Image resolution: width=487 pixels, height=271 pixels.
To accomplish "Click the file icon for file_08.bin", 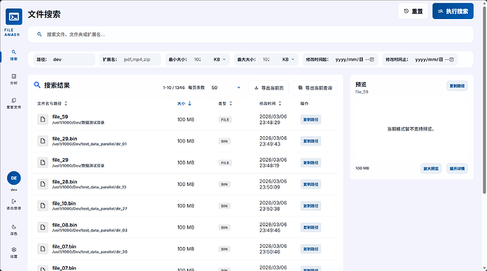I will [43, 227].
